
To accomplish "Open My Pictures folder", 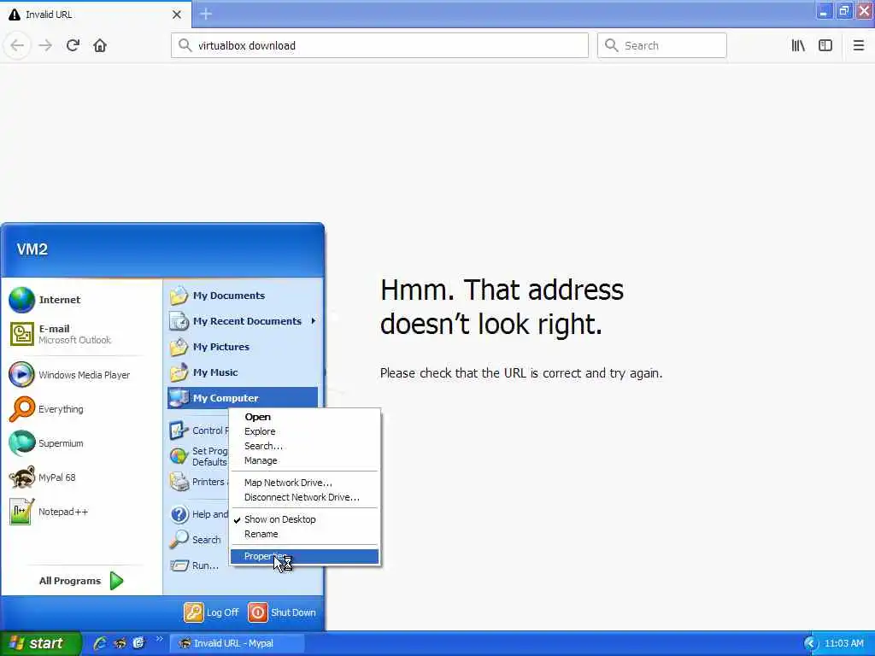I will [x=244, y=347].
